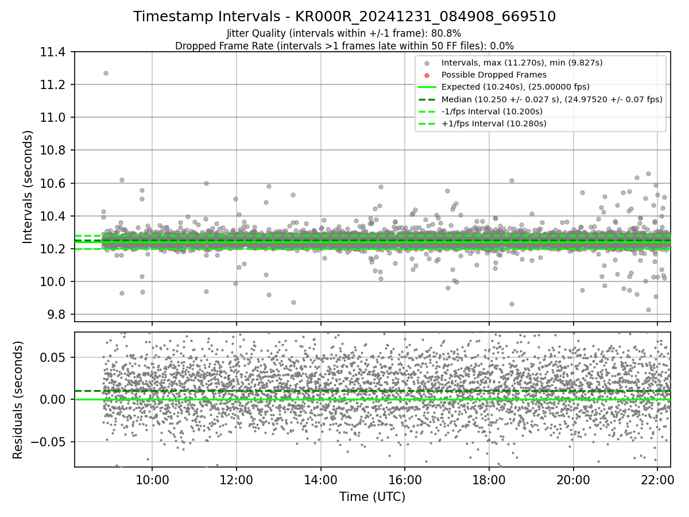Click the plot title "Timestamp Intervals - KR000R_20241231_084908_669510"
This screenshot has height=517, width=689.
click(x=344, y=17)
